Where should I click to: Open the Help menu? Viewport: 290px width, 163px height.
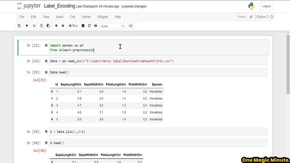tap(118, 17)
